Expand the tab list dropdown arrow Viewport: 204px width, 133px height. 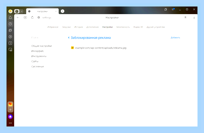tap(22, 11)
